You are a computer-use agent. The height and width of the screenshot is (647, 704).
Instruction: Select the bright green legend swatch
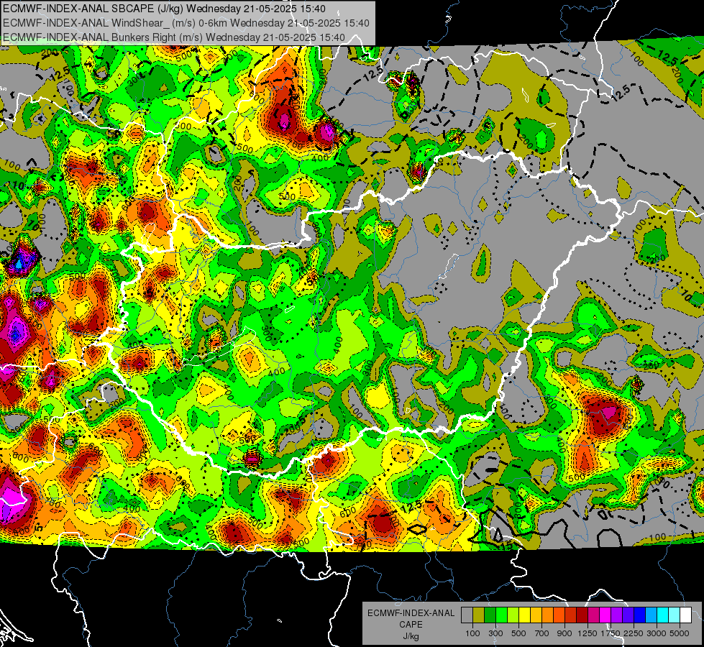click(501, 615)
